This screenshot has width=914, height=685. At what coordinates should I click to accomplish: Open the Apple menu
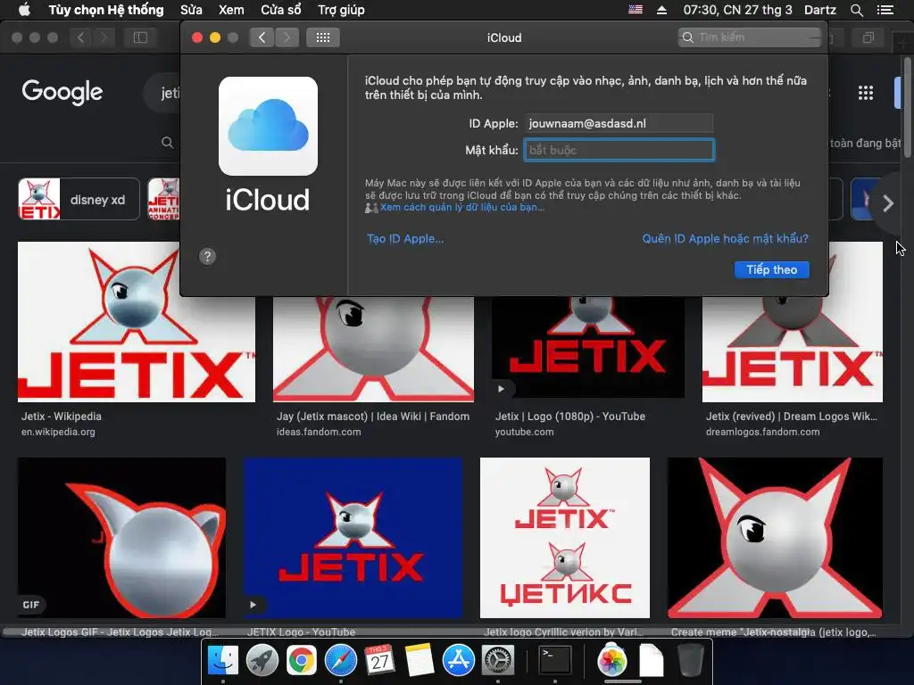coord(24,9)
